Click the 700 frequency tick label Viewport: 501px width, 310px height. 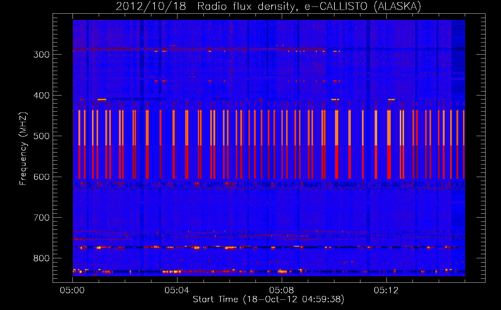41,218
